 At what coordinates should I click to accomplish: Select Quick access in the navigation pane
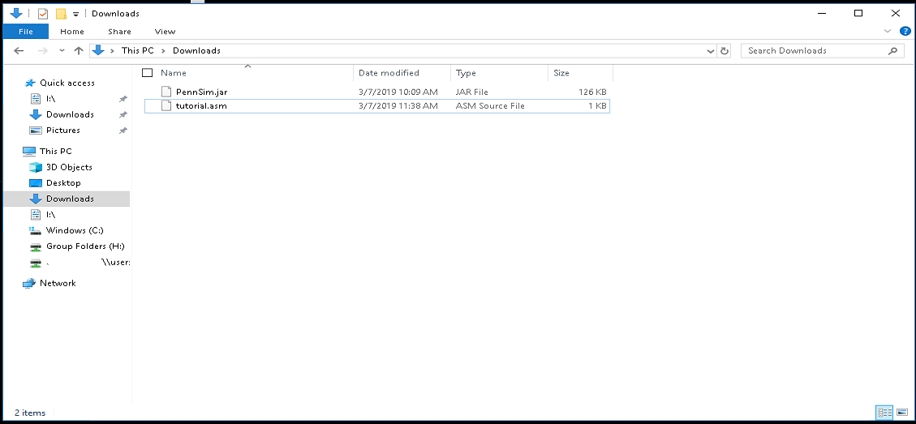point(67,83)
